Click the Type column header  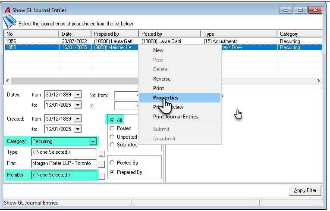[x=239, y=34]
